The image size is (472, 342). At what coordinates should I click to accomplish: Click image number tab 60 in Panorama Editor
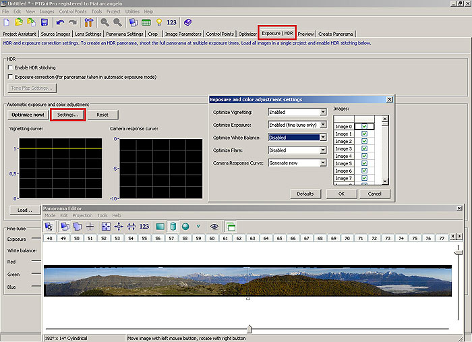212,238
